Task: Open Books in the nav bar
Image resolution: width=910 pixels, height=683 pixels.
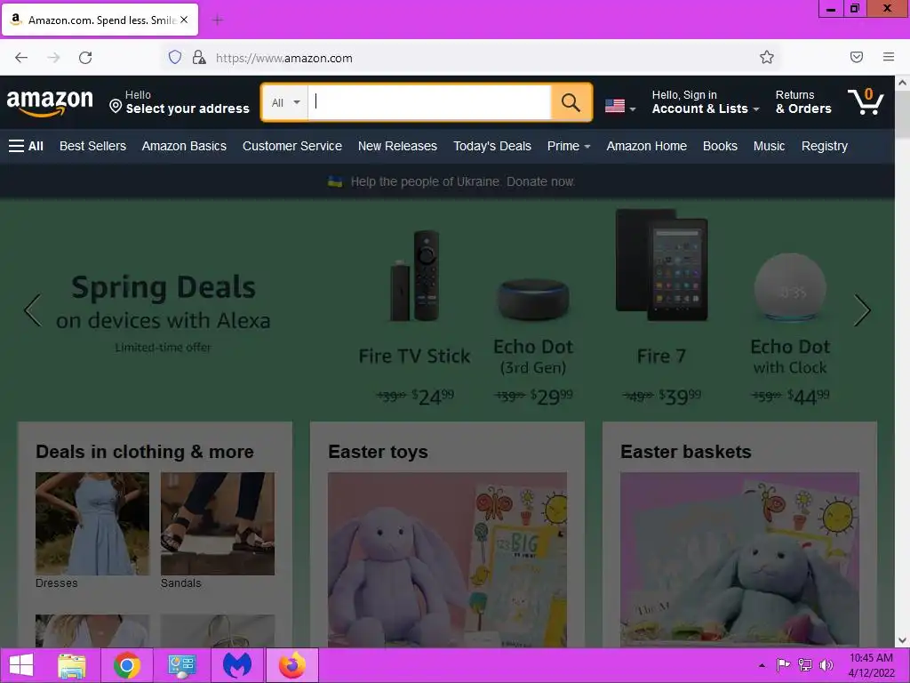Action: click(720, 146)
